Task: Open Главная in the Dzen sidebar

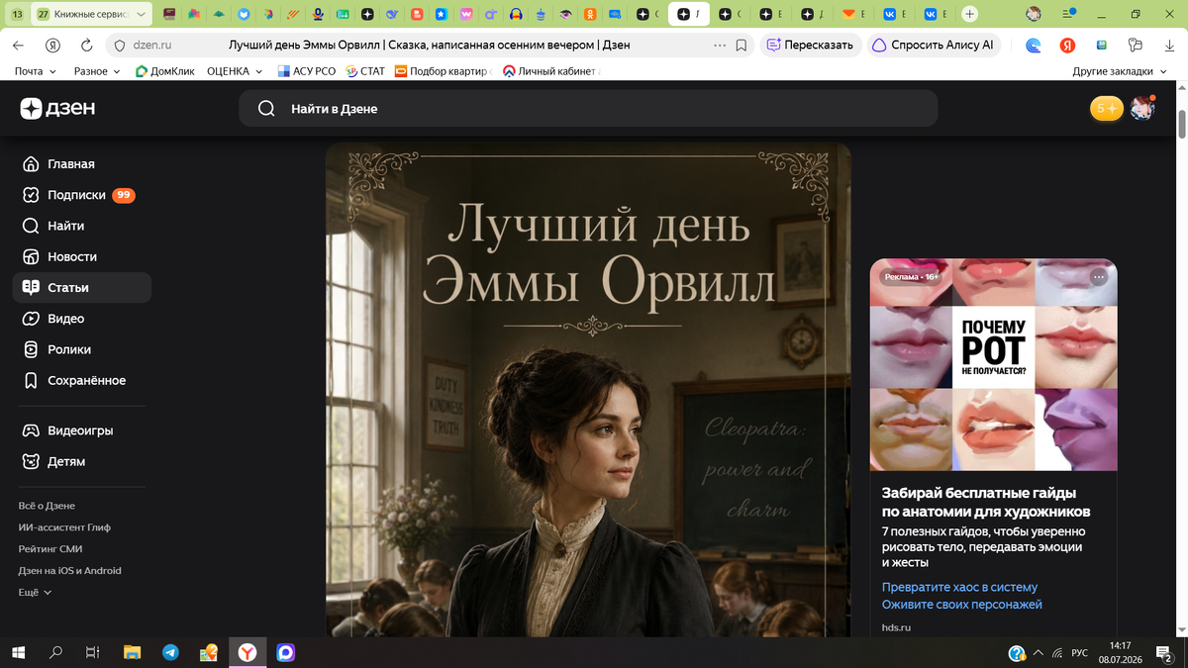Action: click(x=59, y=164)
